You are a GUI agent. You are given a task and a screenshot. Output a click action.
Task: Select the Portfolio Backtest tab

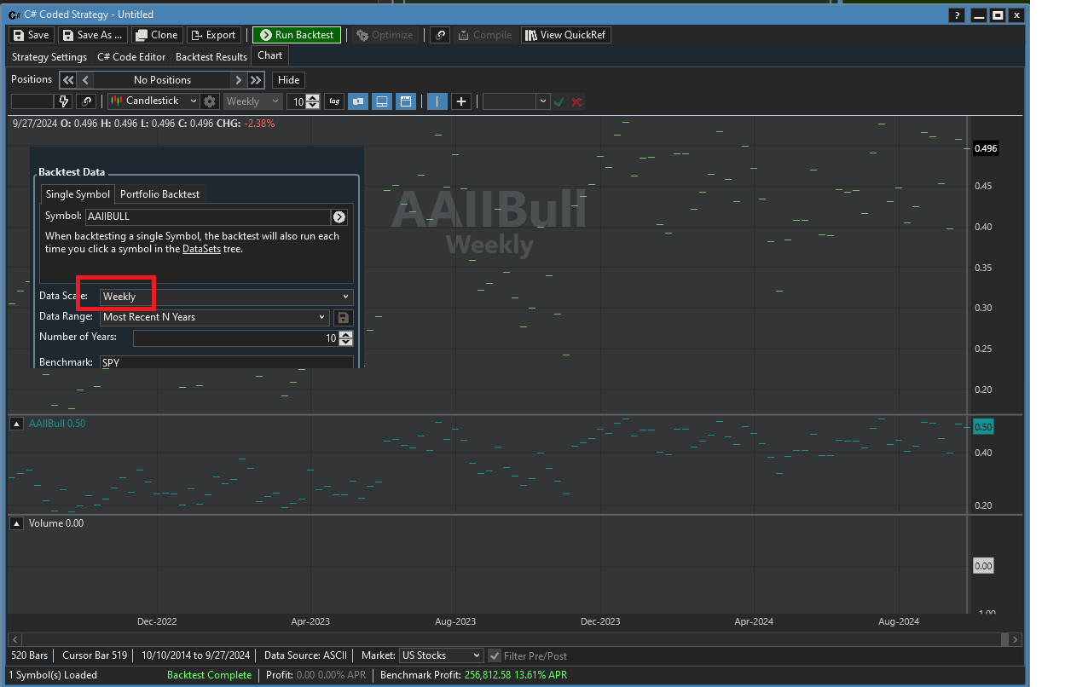[x=159, y=194]
